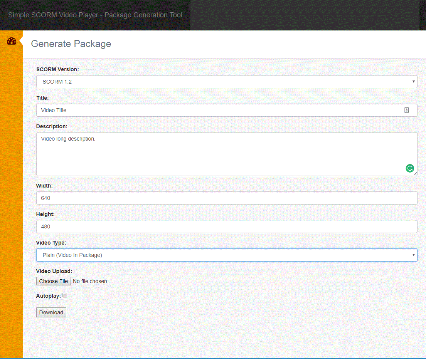Grab the Description textarea resize handle
This screenshot has height=359, width=426.
click(415, 174)
